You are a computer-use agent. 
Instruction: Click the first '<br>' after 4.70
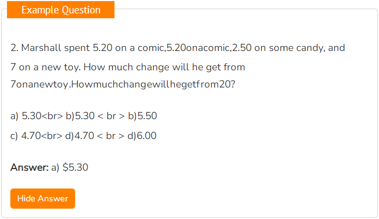(x=52, y=136)
